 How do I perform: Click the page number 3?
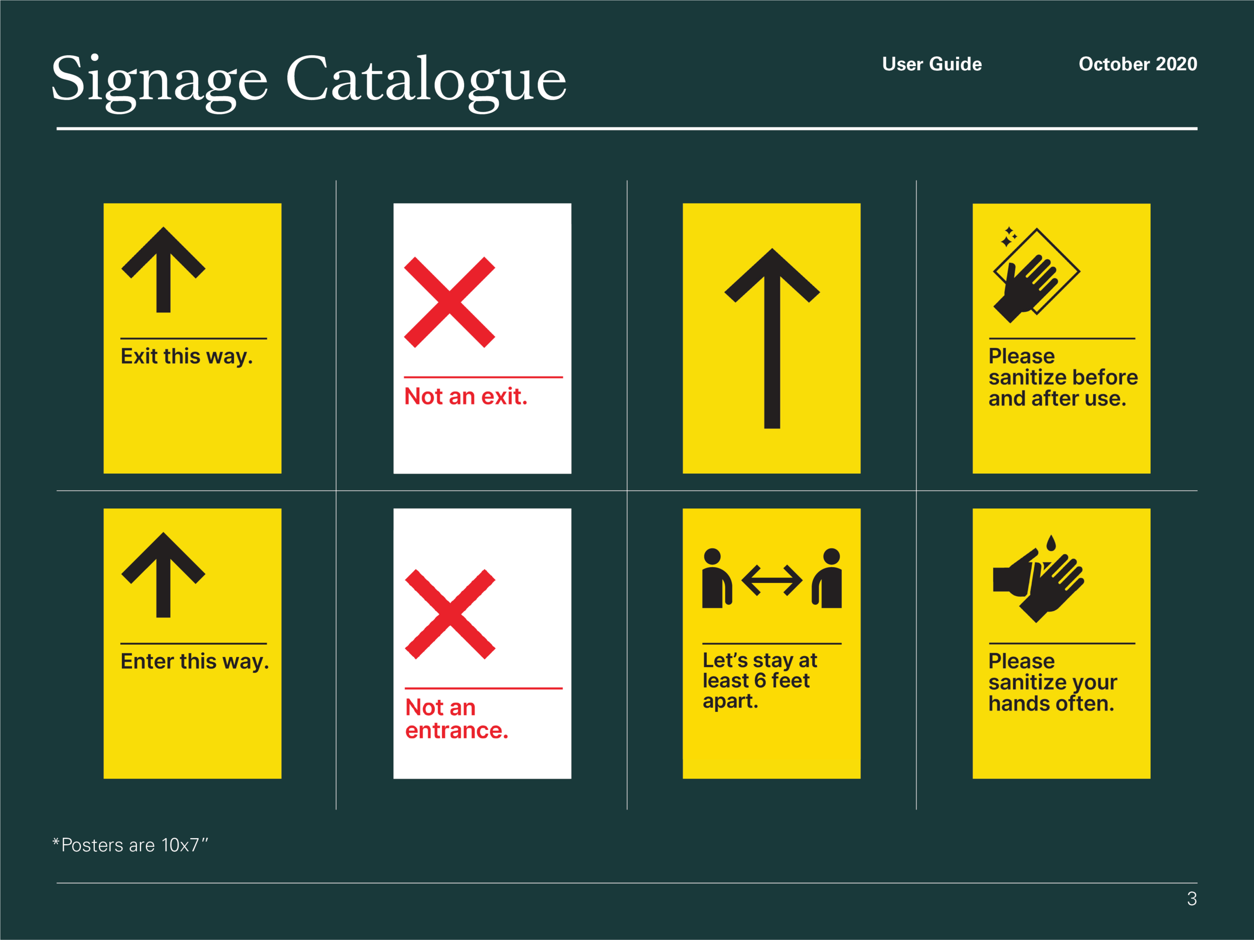pos(1192,898)
